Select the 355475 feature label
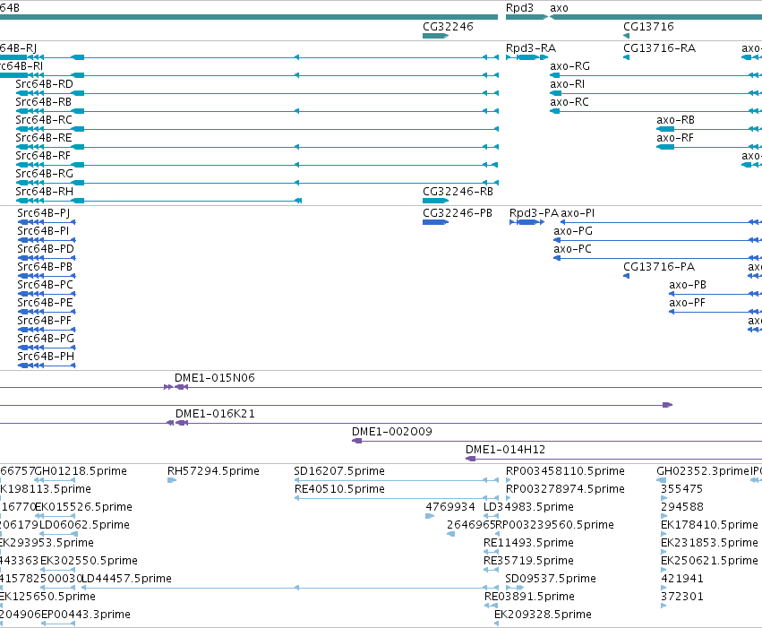Screen dimensions: 762x628 coord(681,489)
